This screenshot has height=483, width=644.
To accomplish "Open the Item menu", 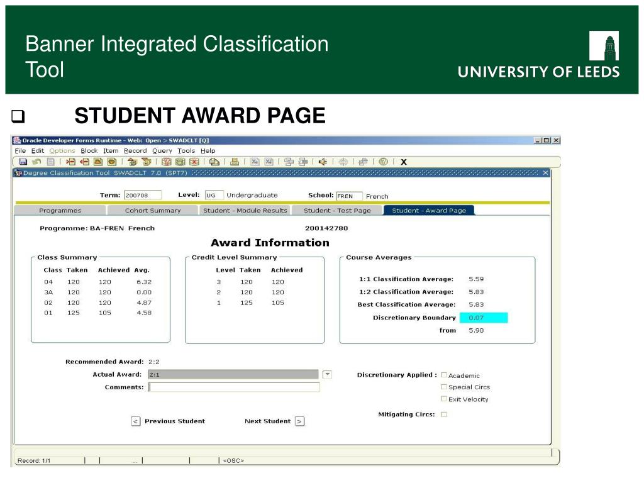I will point(111,151).
